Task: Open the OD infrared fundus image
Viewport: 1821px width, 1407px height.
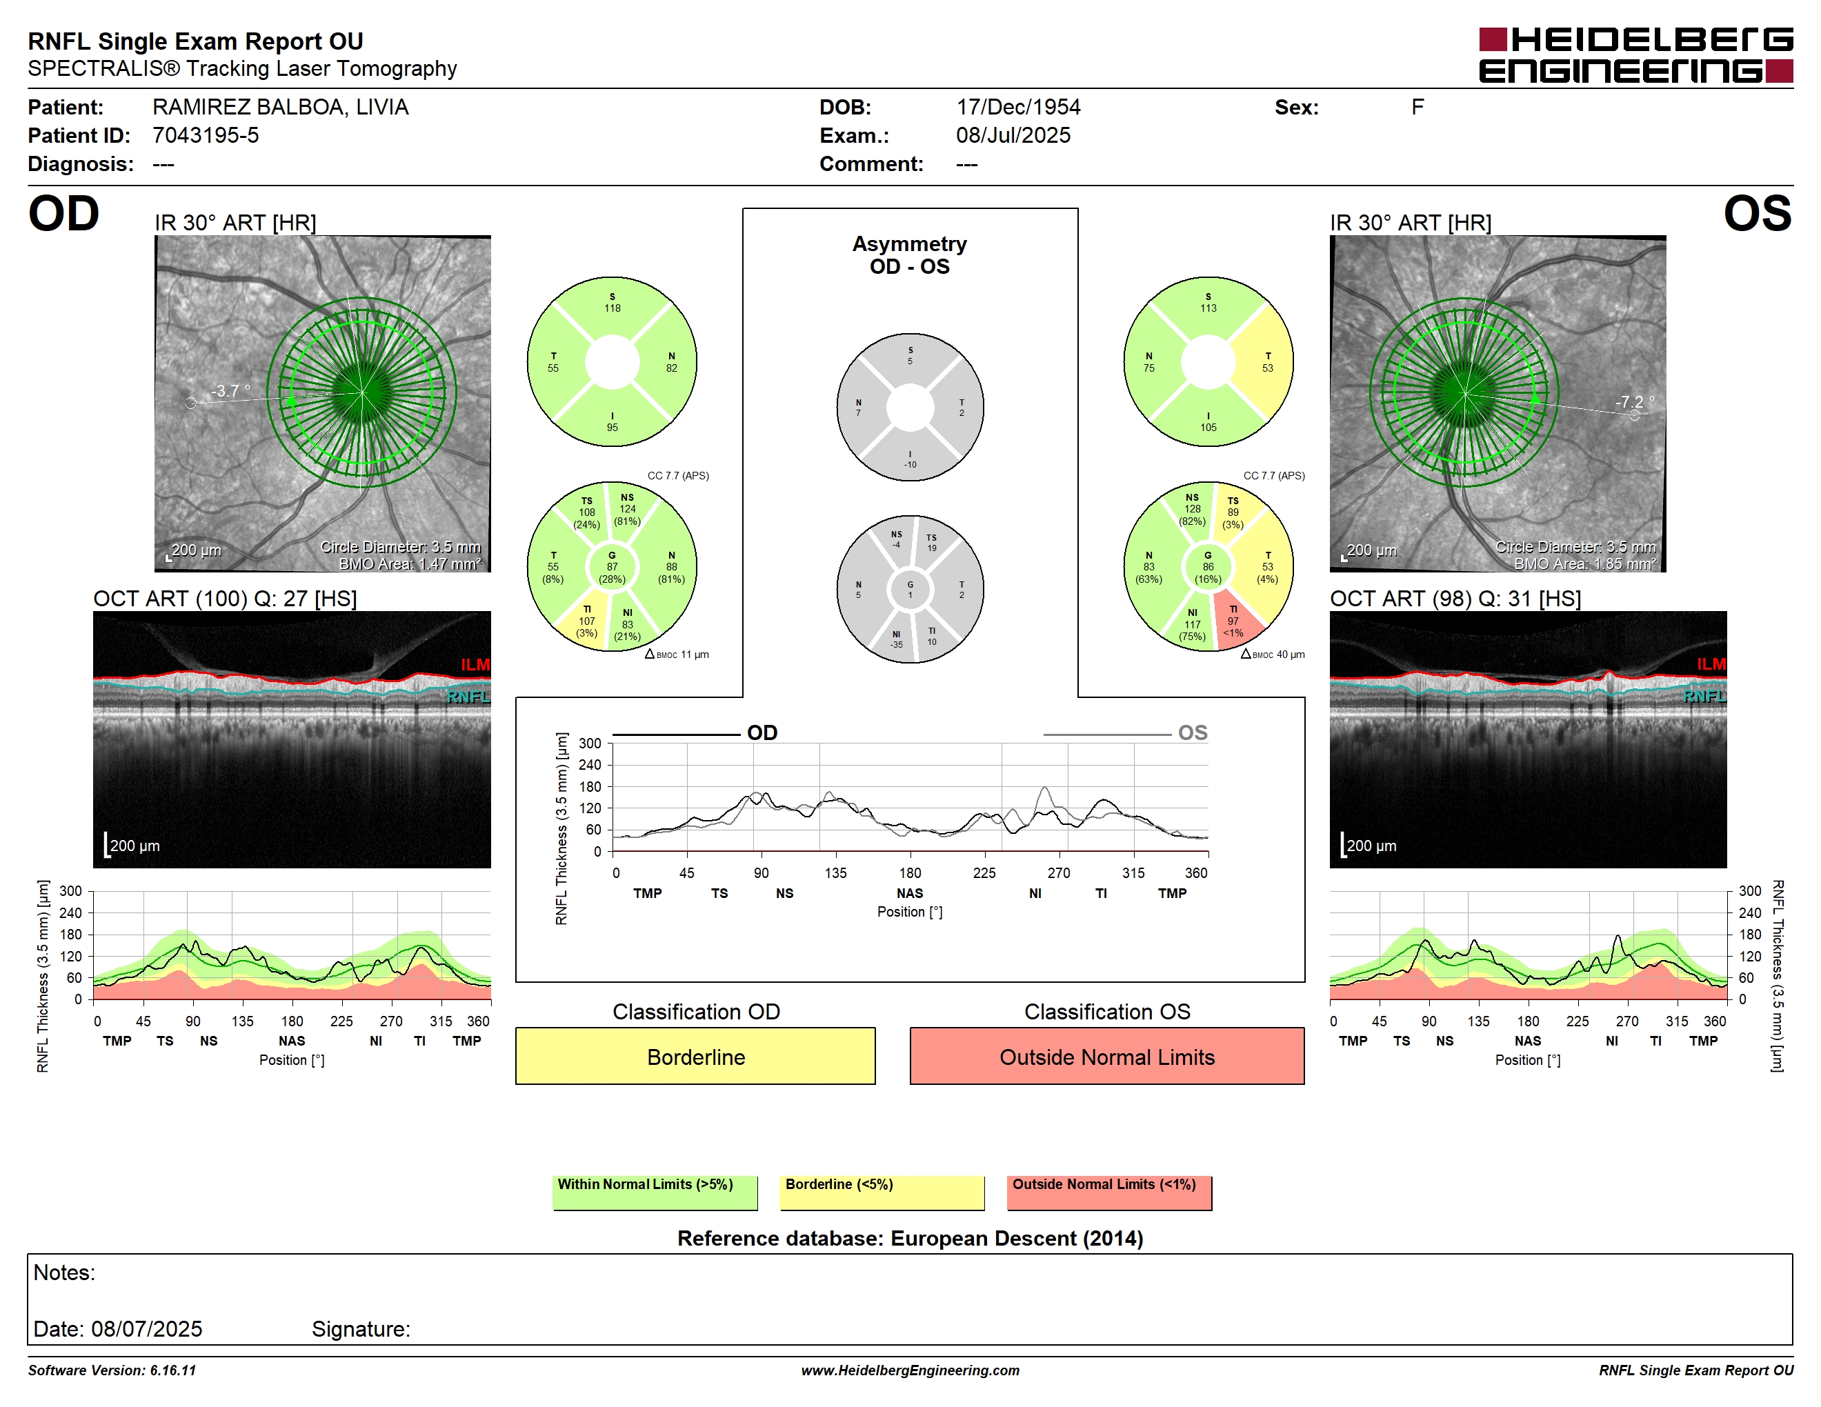Action: click(x=323, y=403)
